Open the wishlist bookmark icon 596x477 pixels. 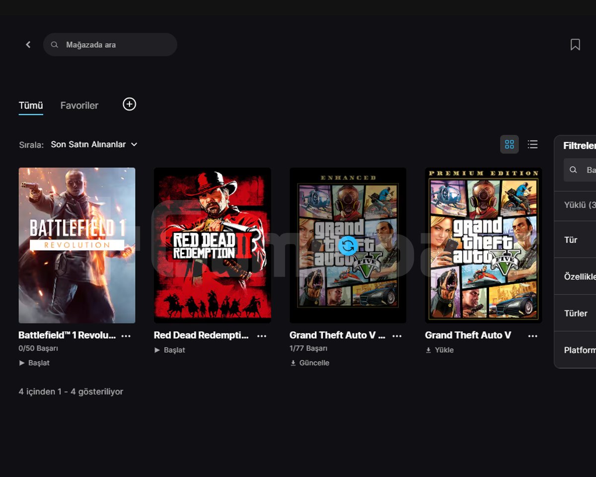tap(575, 45)
